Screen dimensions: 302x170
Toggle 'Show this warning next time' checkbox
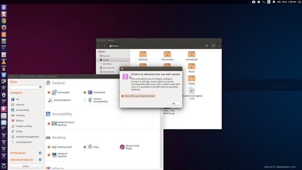click(x=122, y=96)
